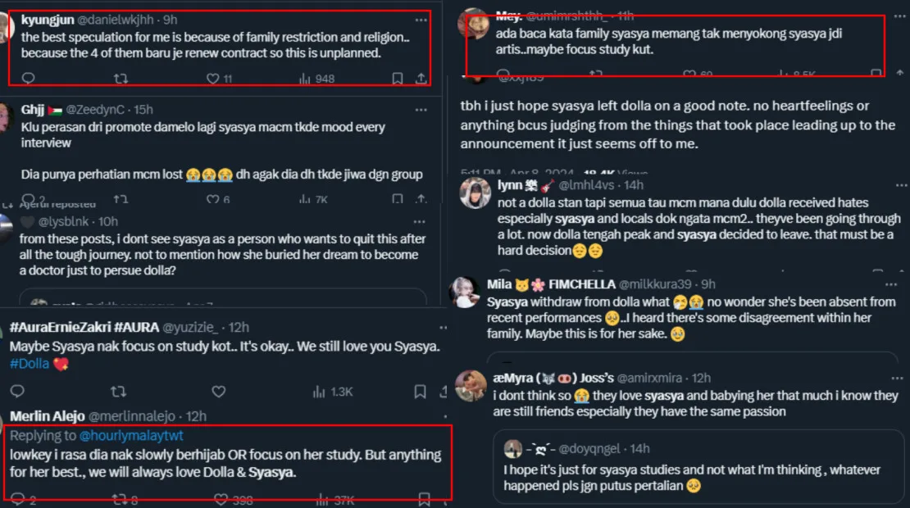The height and width of the screenshot is (508, 910).
Task: Open more options on Ghjj's tweet
Action: click(x=421, y=110)
